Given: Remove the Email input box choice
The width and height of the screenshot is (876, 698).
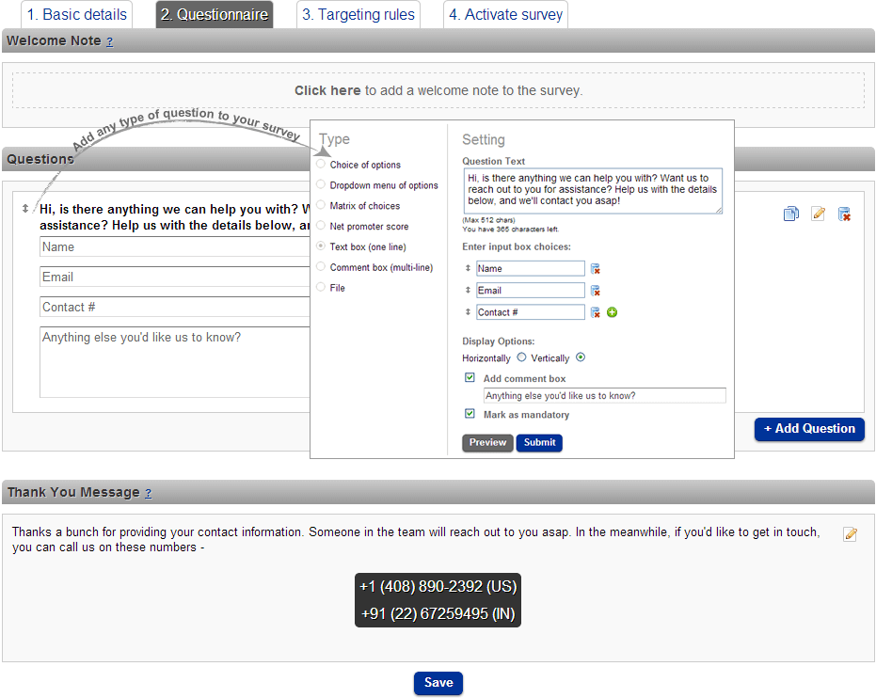Looking at the screenshot, I should point(595,291).
